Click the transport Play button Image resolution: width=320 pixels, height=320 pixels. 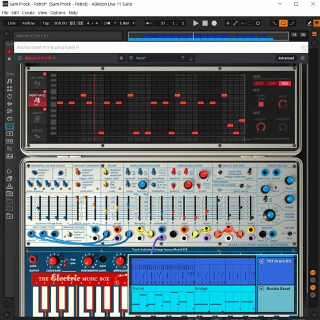(x=195, y=23)
